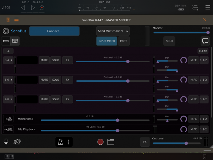
Task: Open SonoBus settings gear
Action: click(x=6, y=31)
